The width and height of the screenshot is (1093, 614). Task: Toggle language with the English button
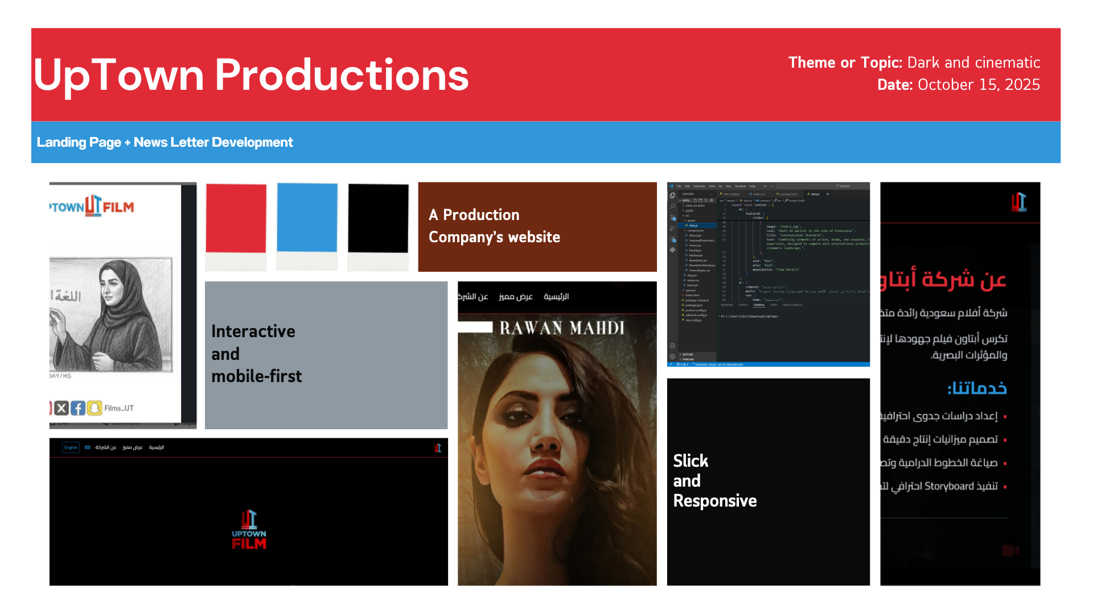coord(71,447)
